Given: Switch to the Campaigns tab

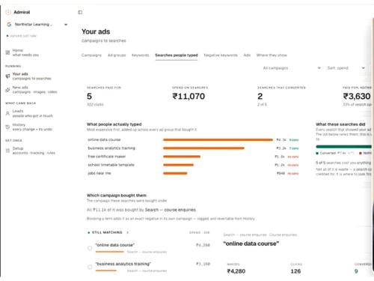Looking at the screenshot, I should [91, 55].
